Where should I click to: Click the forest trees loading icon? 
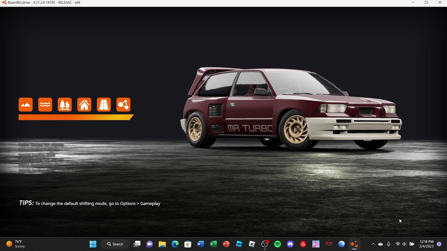[x=65, y=105]
